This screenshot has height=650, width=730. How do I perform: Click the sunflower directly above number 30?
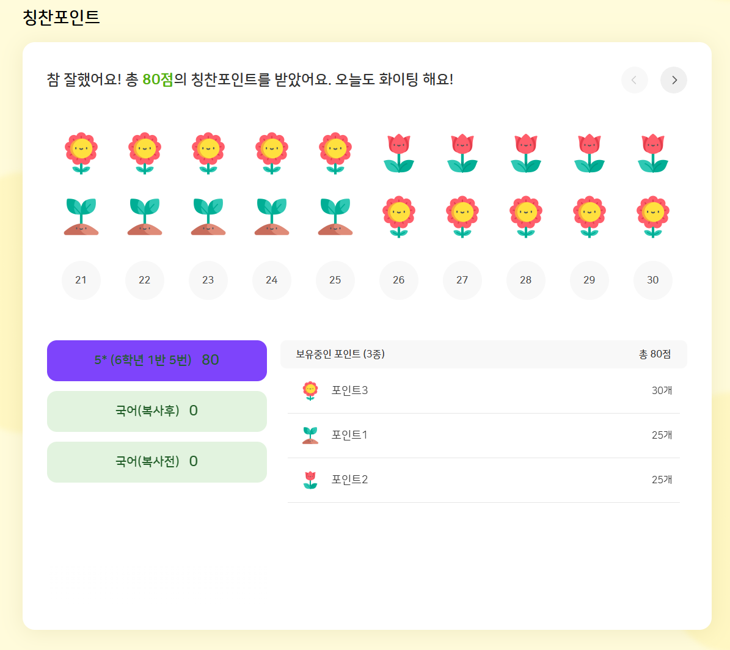[x=653, y=217]
